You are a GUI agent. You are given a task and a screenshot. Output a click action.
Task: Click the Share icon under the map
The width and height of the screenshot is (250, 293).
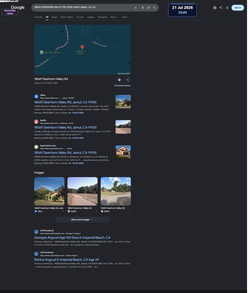(x=128, y=80)
